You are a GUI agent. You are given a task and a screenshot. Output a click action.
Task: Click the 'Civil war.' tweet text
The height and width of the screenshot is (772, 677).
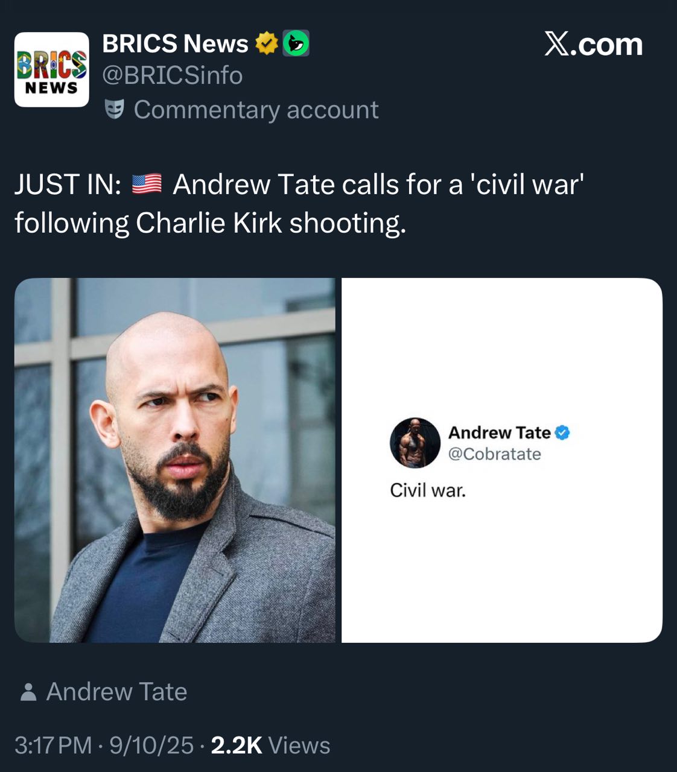coord(428,490)
